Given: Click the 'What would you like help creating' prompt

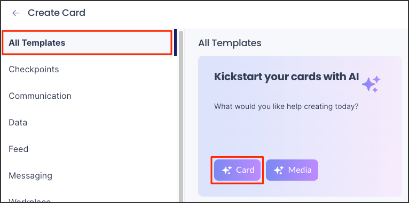Looking at the screenshot, I should tap(286, 107).
